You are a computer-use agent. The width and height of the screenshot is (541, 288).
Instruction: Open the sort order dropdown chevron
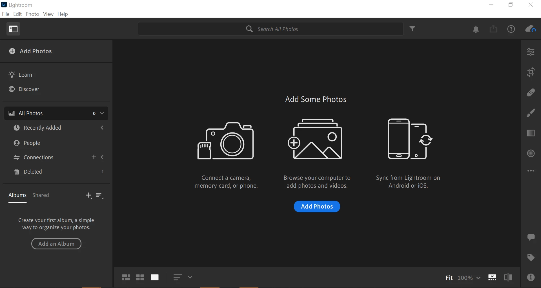coord(190,277)
